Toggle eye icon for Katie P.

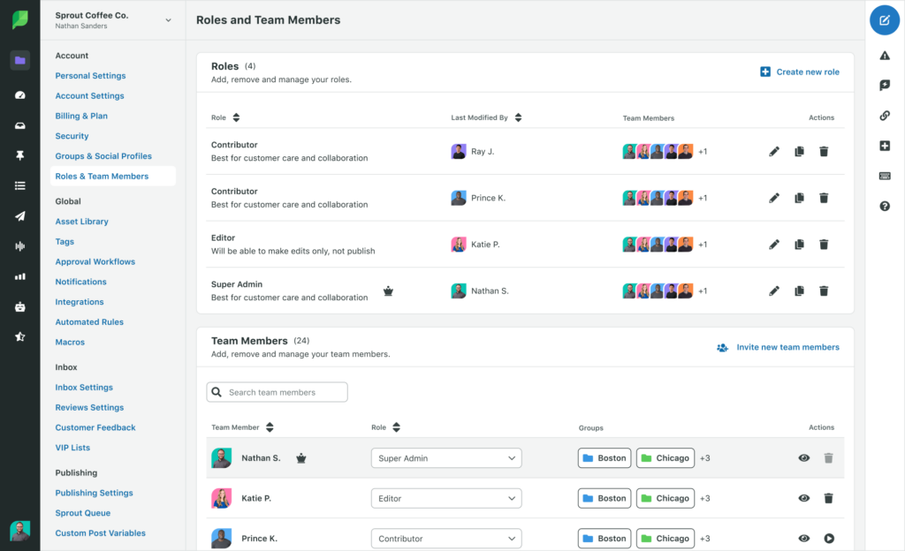803,498
